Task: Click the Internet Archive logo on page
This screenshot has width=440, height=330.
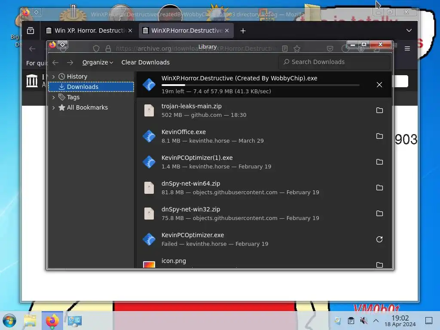Action: tap(32, 81)
